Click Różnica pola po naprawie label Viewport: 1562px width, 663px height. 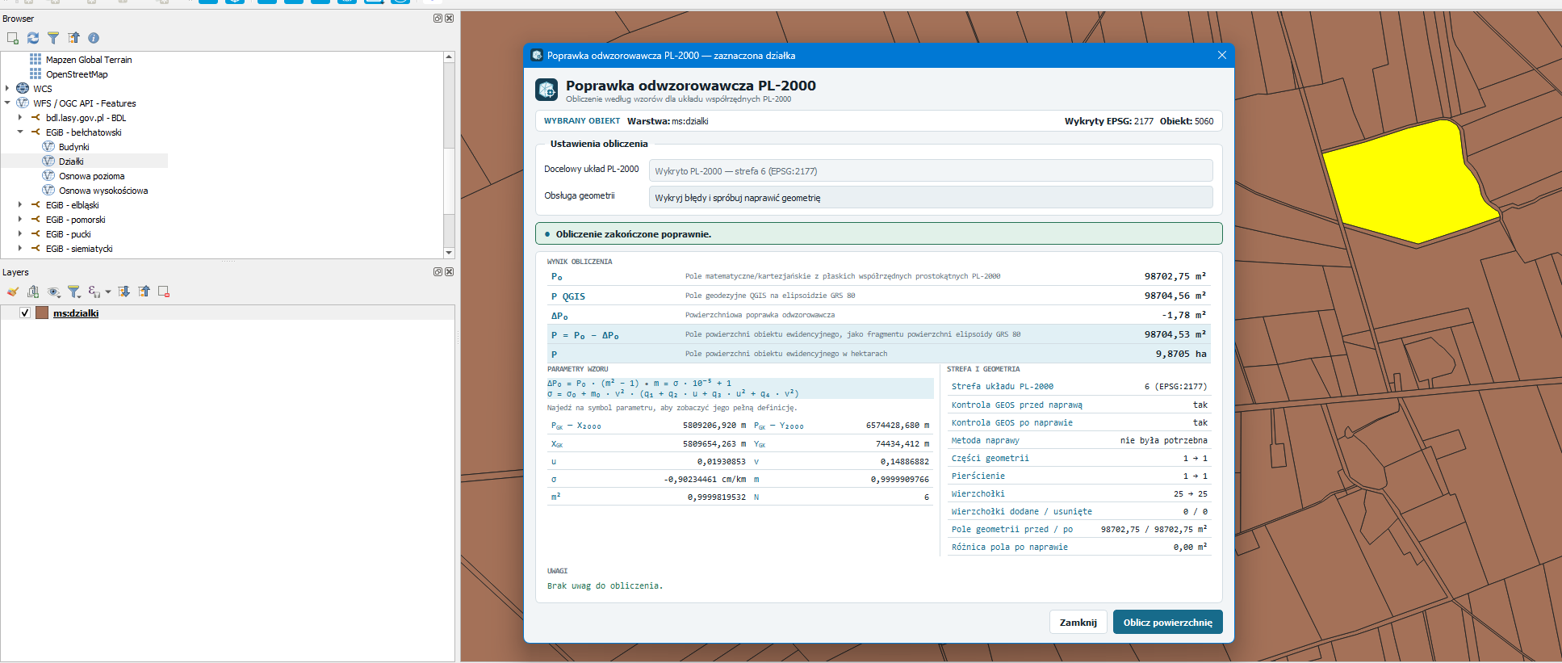point(1010,548)
